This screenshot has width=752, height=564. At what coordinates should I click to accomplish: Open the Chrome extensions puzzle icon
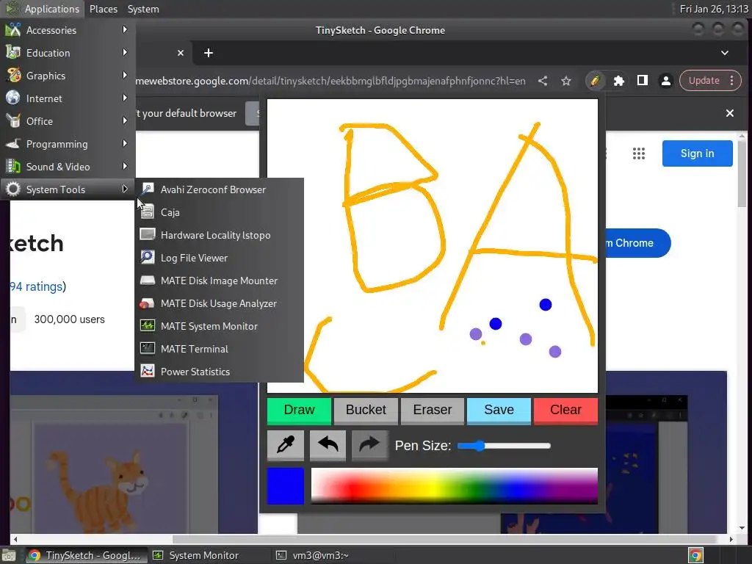pyautogui.click(x=618, y=81)
